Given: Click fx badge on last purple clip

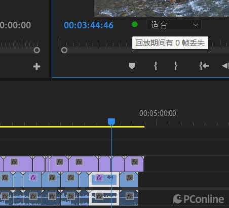Looking at the screenshot, I should pos(135,162).
